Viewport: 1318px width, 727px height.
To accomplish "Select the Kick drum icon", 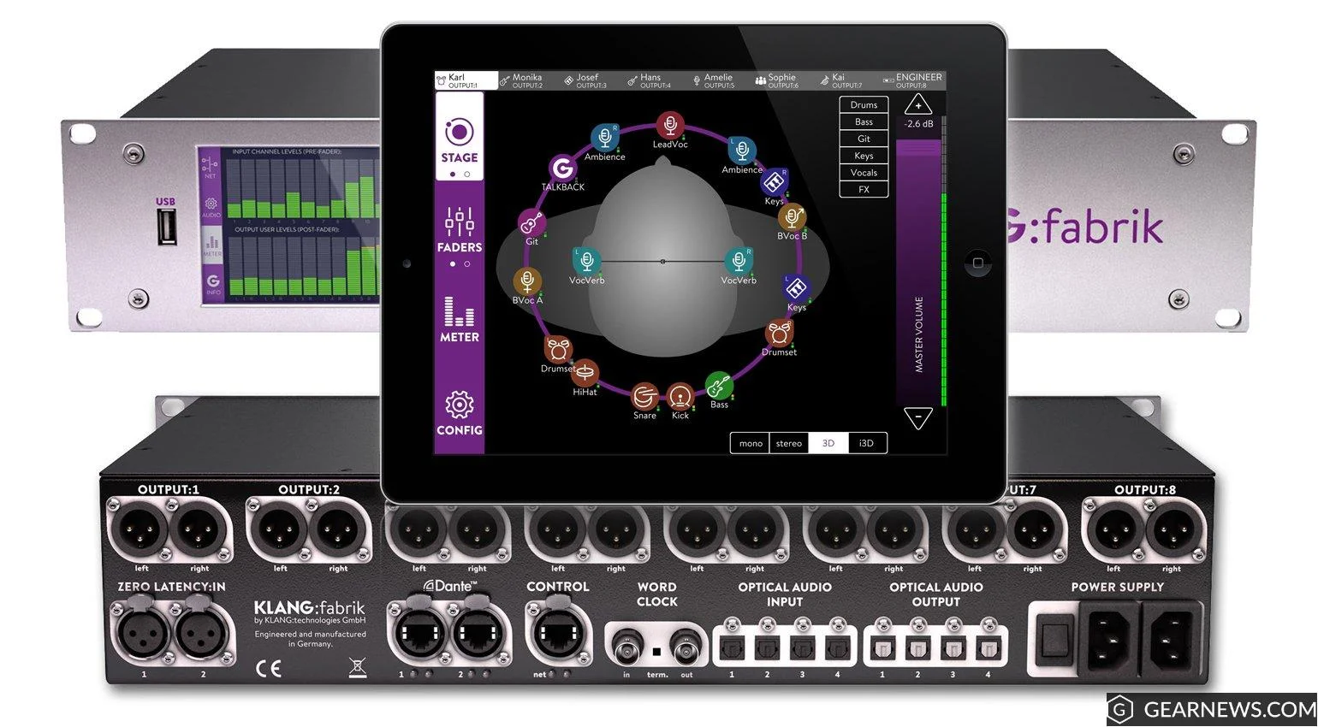I will pyautogui.click(x=680, y=396).
